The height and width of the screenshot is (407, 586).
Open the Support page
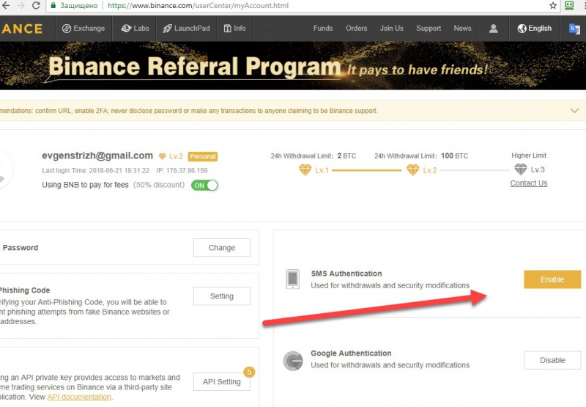pyautogui.click(x=429, y=29)
